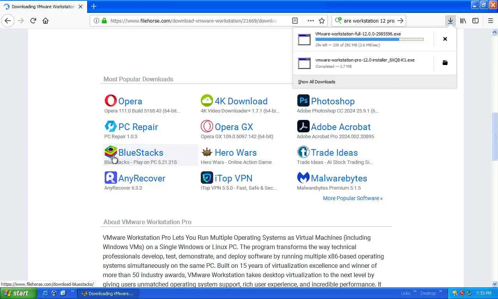Click the Trade Ideas logo icon
The width and height of the screenshot is (498, 299).
click(x=303, y=152)
